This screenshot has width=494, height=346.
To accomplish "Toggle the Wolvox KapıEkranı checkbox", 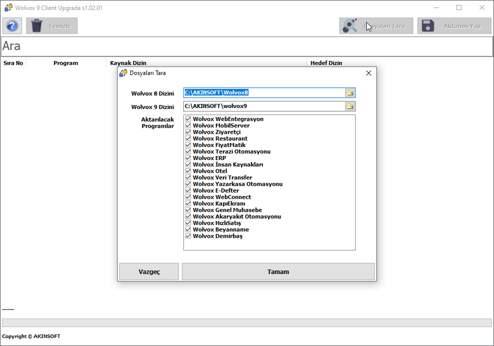I will point(188,204).
